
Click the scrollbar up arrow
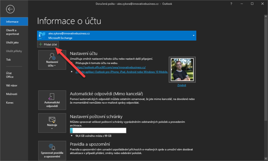click(x=266, y=16)
